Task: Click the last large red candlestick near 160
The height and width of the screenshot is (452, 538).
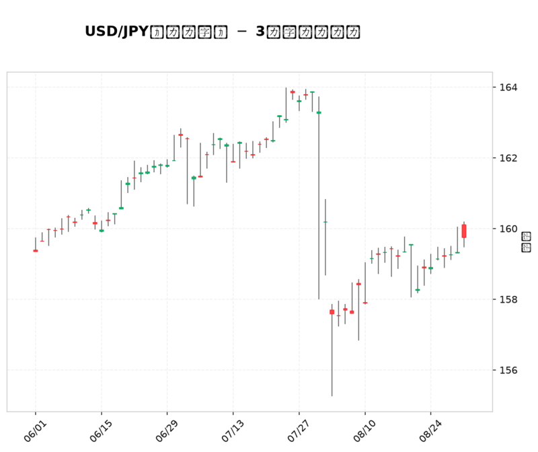Action: point(464,231)
